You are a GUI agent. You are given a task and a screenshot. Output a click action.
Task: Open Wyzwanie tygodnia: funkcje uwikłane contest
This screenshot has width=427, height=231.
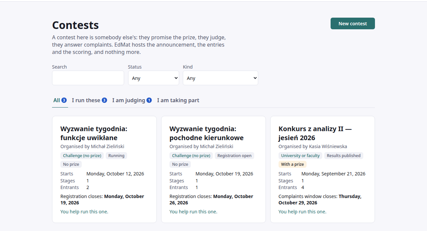94,133
